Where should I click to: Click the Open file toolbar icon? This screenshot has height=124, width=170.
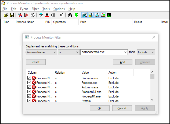(6, 15)
